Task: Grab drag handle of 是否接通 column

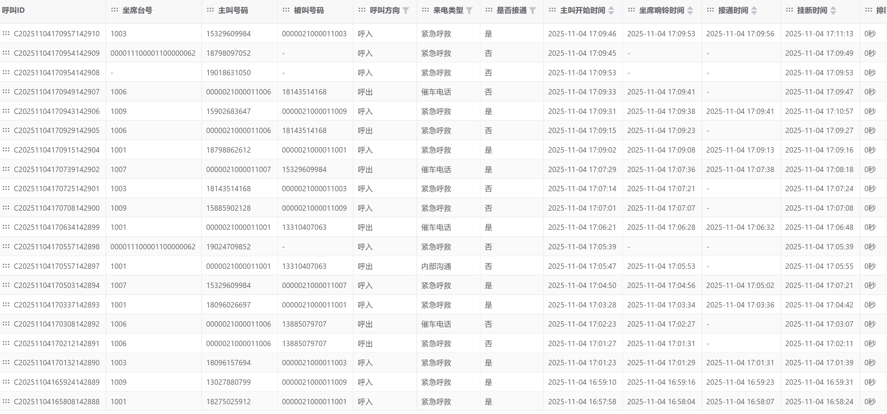Action: [489, 10]
